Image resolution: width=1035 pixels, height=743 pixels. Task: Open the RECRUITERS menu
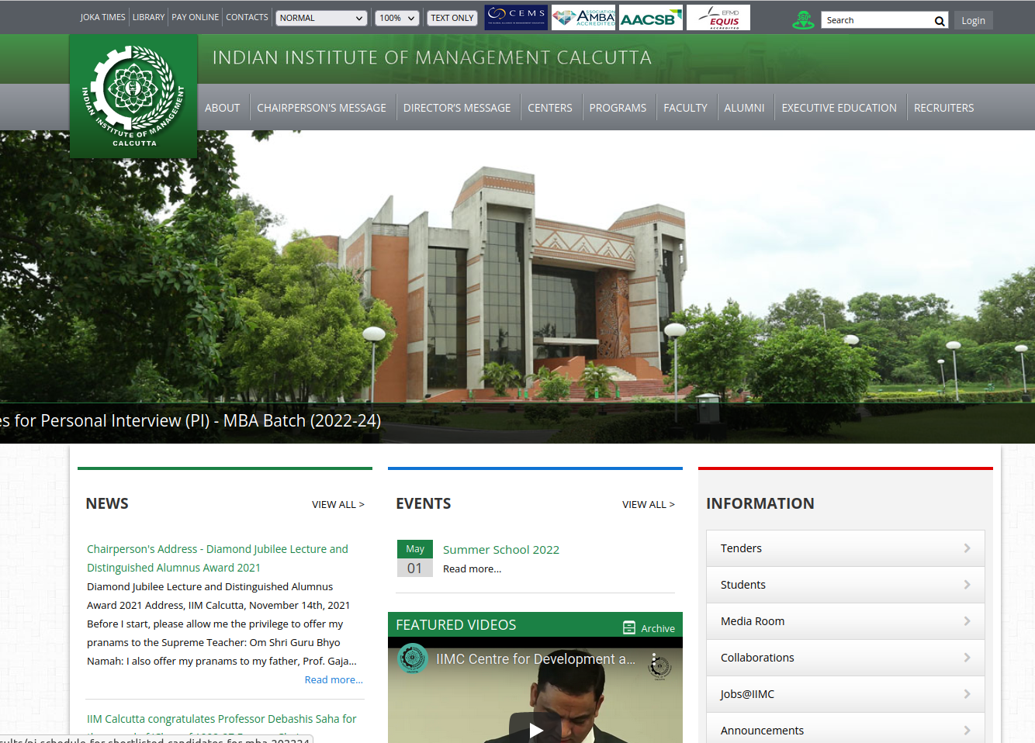(943, 108)
